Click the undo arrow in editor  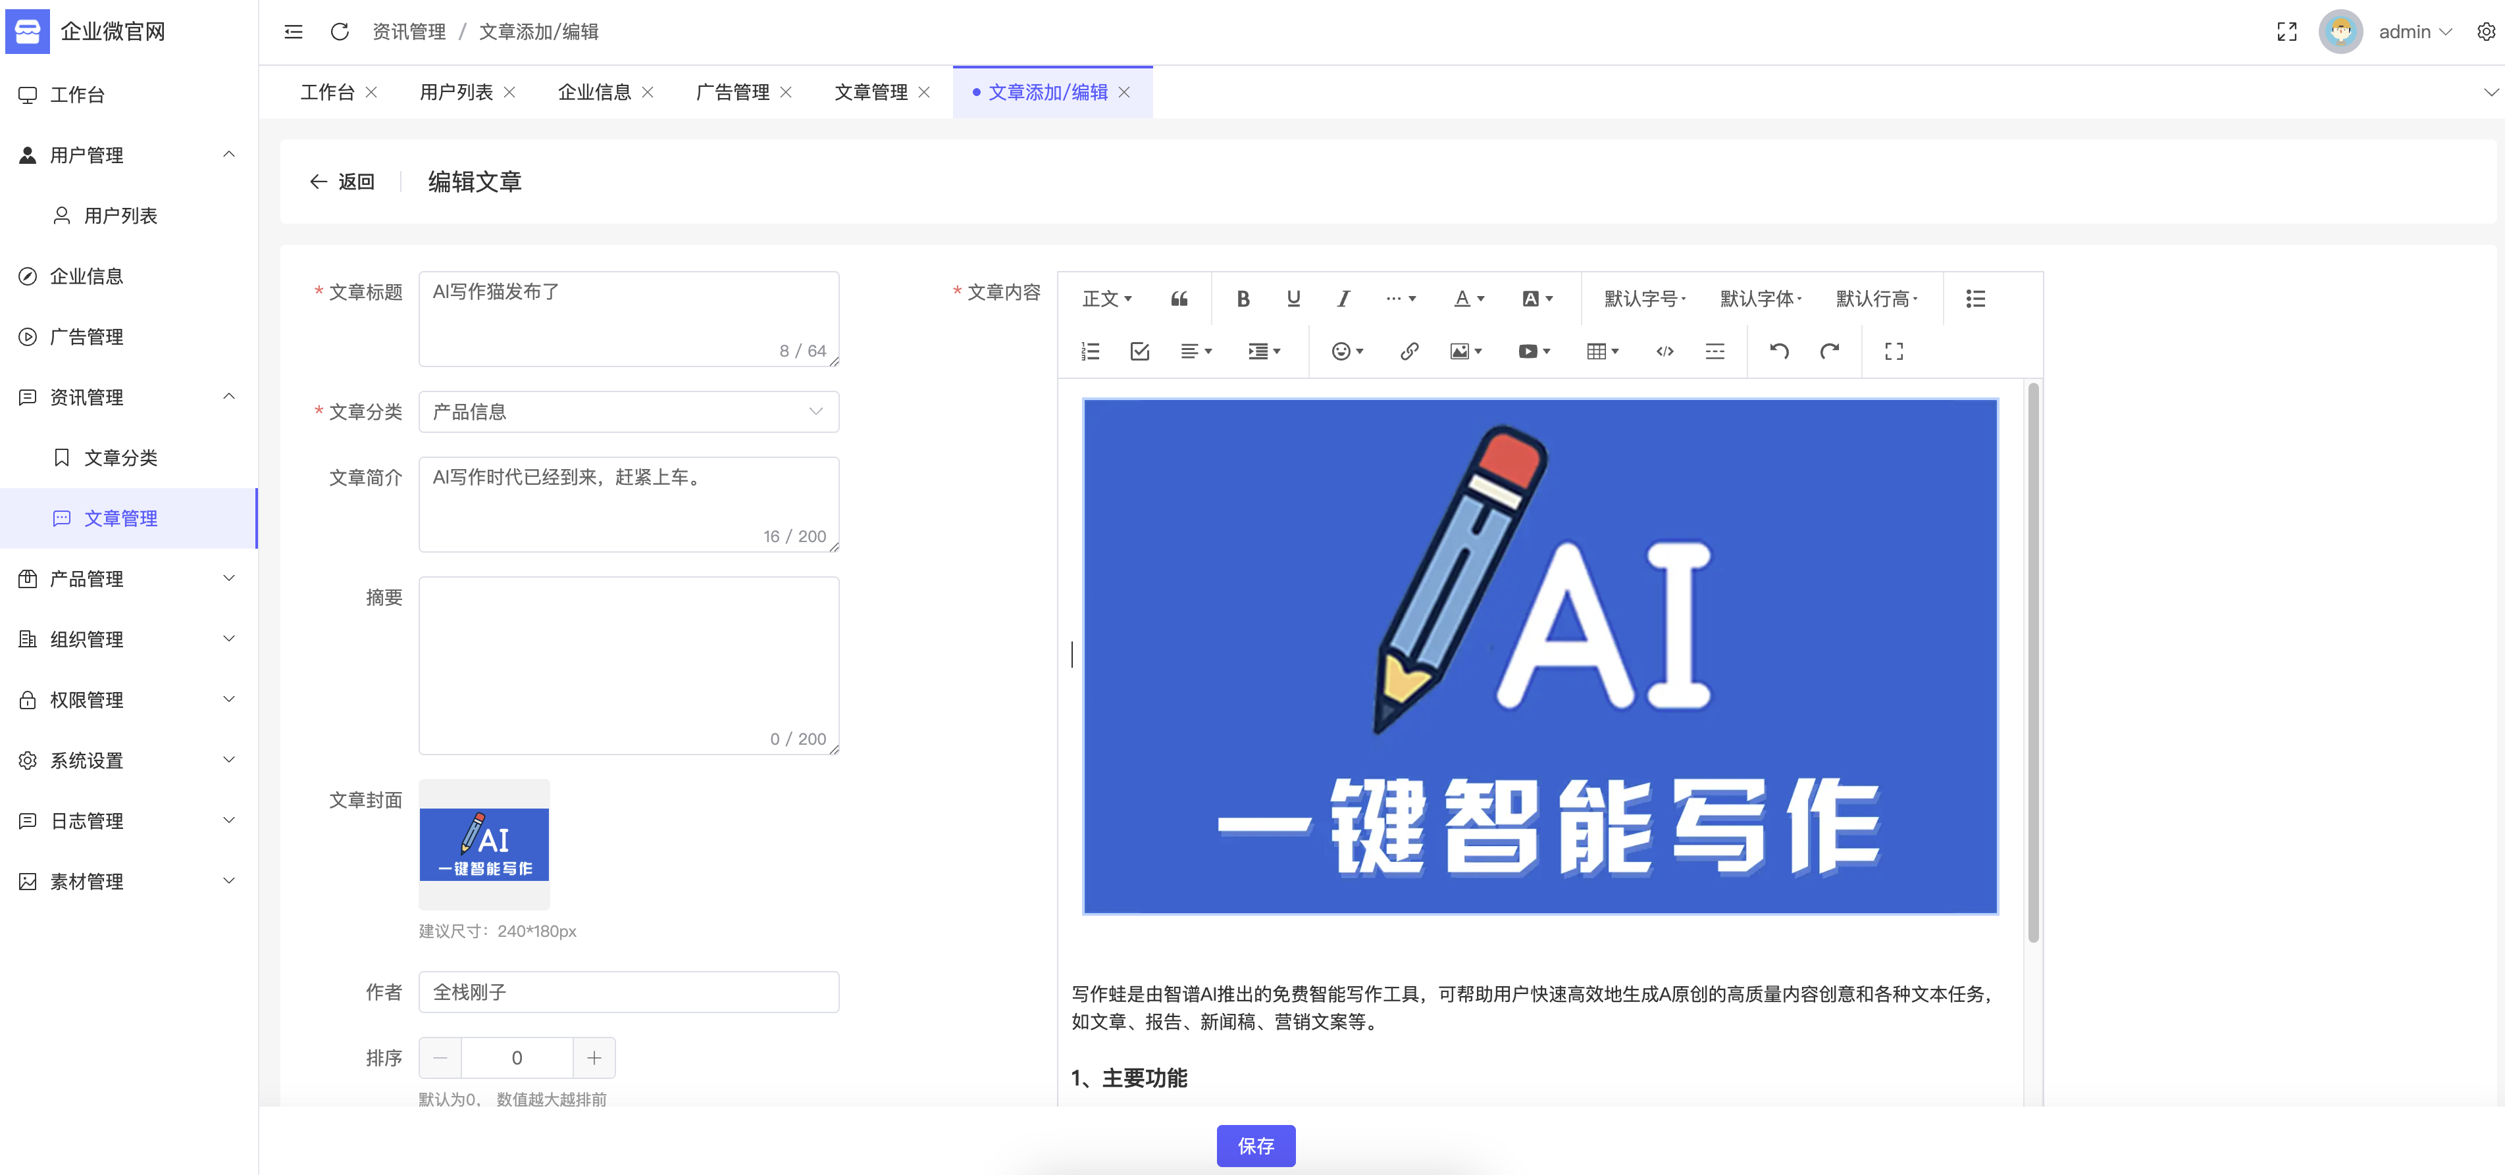1778,352
